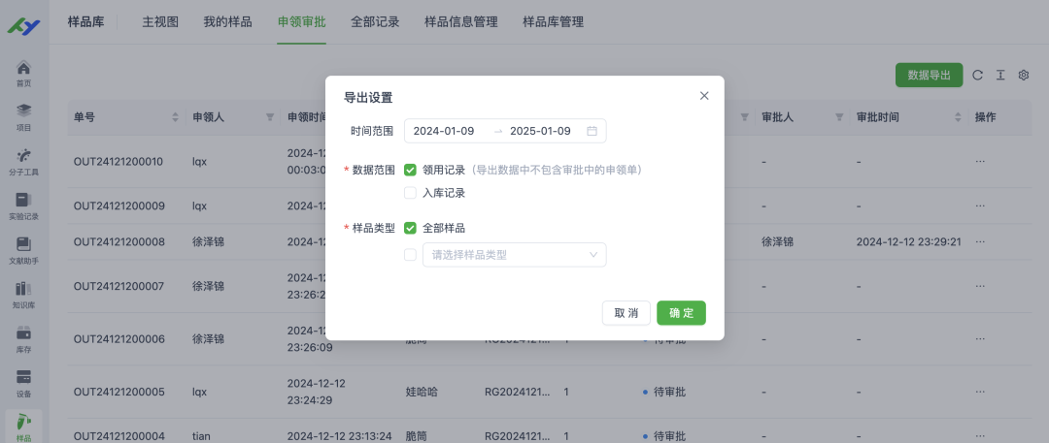The image size is (1049, 443).
Task: Uncheck the 领用记录 checkbox
Action: coord(410,170)
